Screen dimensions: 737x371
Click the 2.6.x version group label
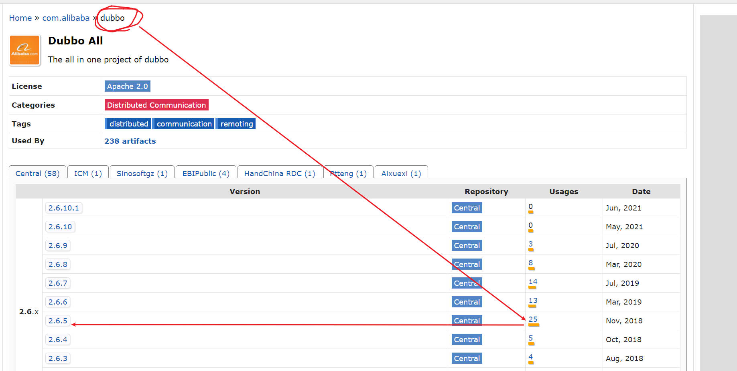(x=29, y=311)
